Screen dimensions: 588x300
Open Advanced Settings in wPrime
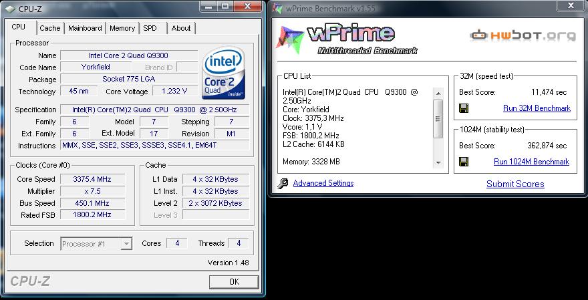[323, 183]
